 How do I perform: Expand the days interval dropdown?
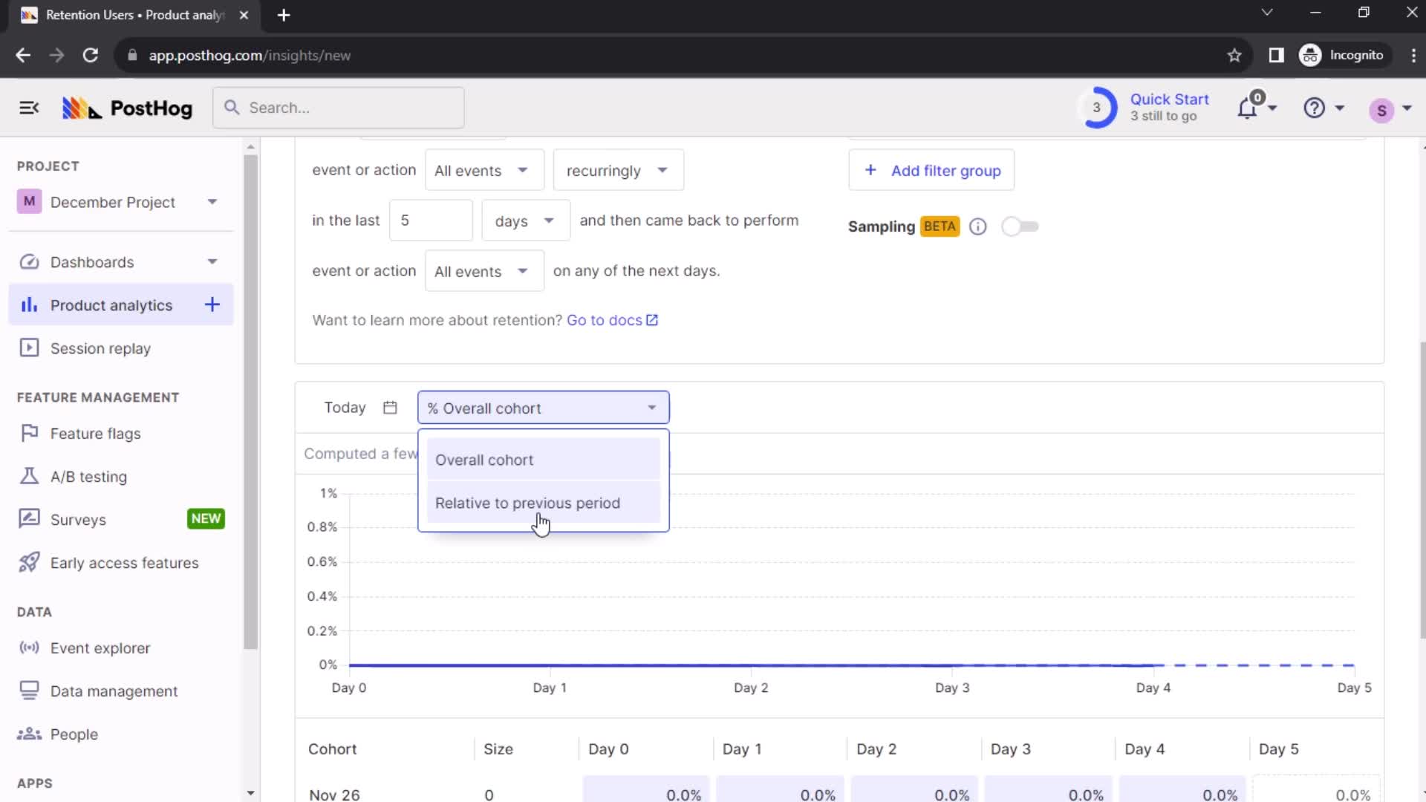tap(524, 219)
